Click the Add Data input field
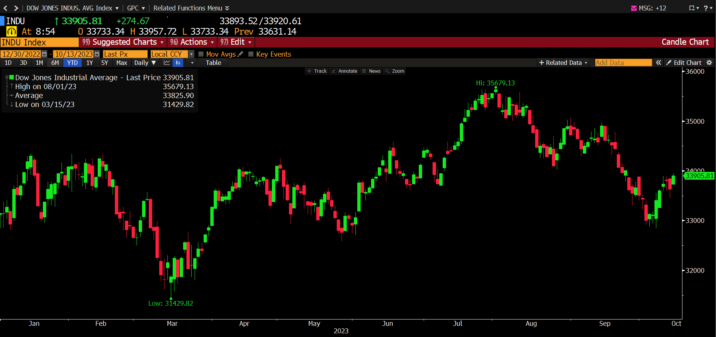This screenshot has height=337, width=716. [624, 63]
